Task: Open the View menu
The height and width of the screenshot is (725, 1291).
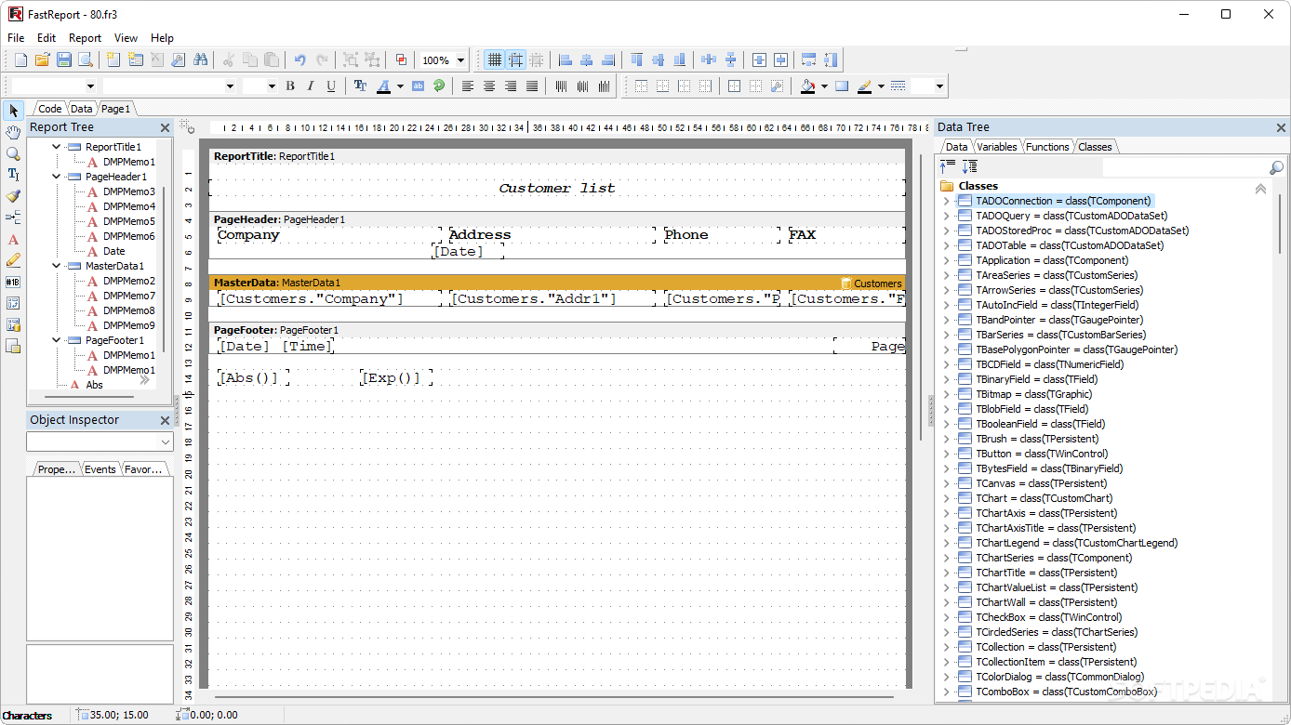Action: pos(126,38)
